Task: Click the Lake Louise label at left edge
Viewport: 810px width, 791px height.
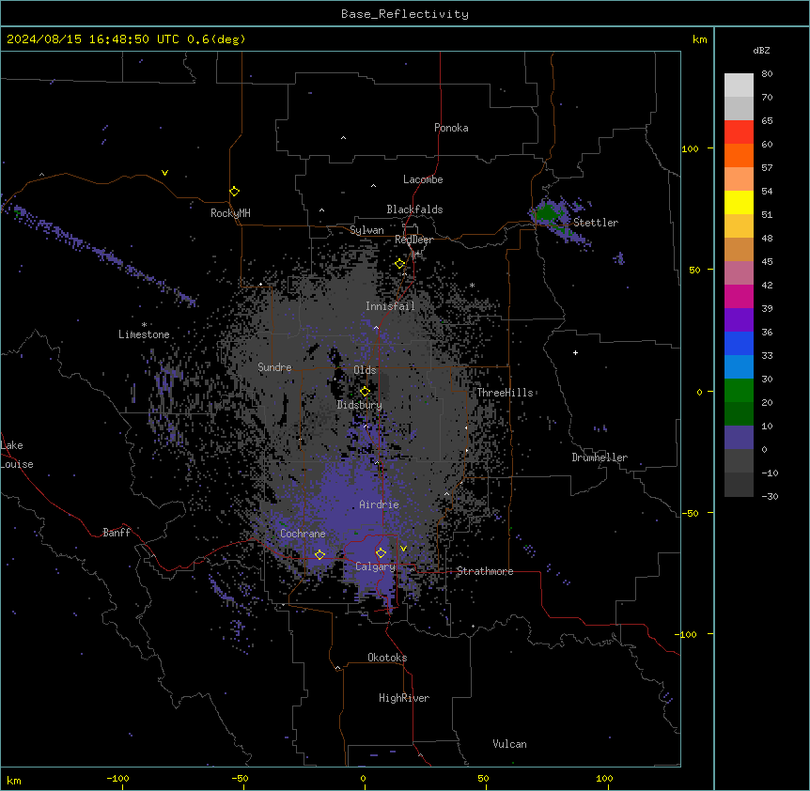Action: [17, 455]
